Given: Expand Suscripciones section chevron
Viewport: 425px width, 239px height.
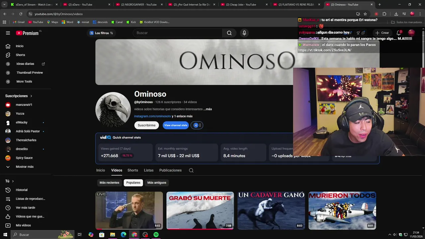Looking at the screenshot, I should pyautogui.click(x=31, y=96).
